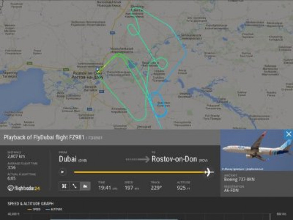Click the A6-FDN registration text
The image size is (293, 220).
(x=231, y=190)
